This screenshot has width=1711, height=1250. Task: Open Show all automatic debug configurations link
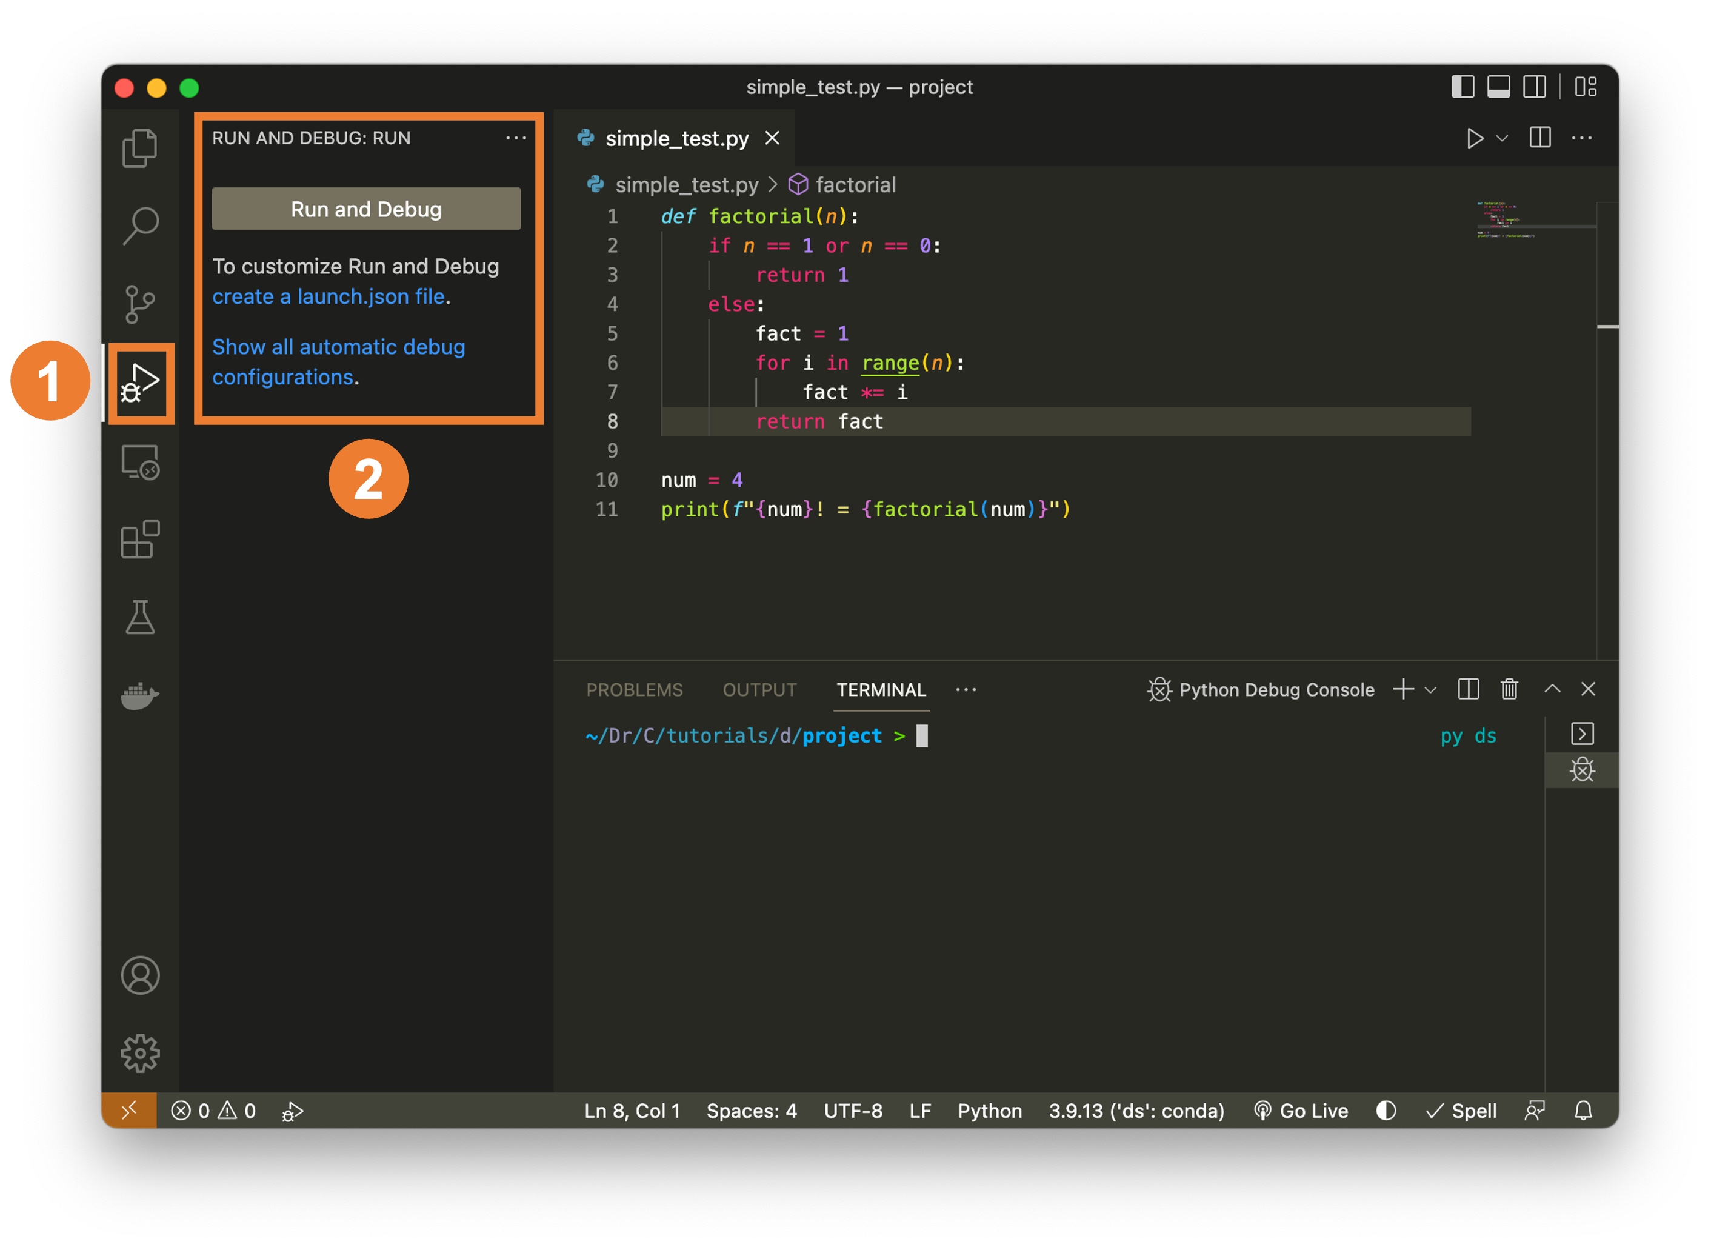tap(338, 362)
